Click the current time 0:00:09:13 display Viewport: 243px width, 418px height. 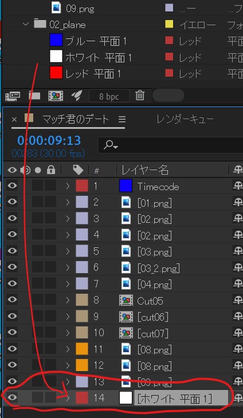(x=49, y=140)
